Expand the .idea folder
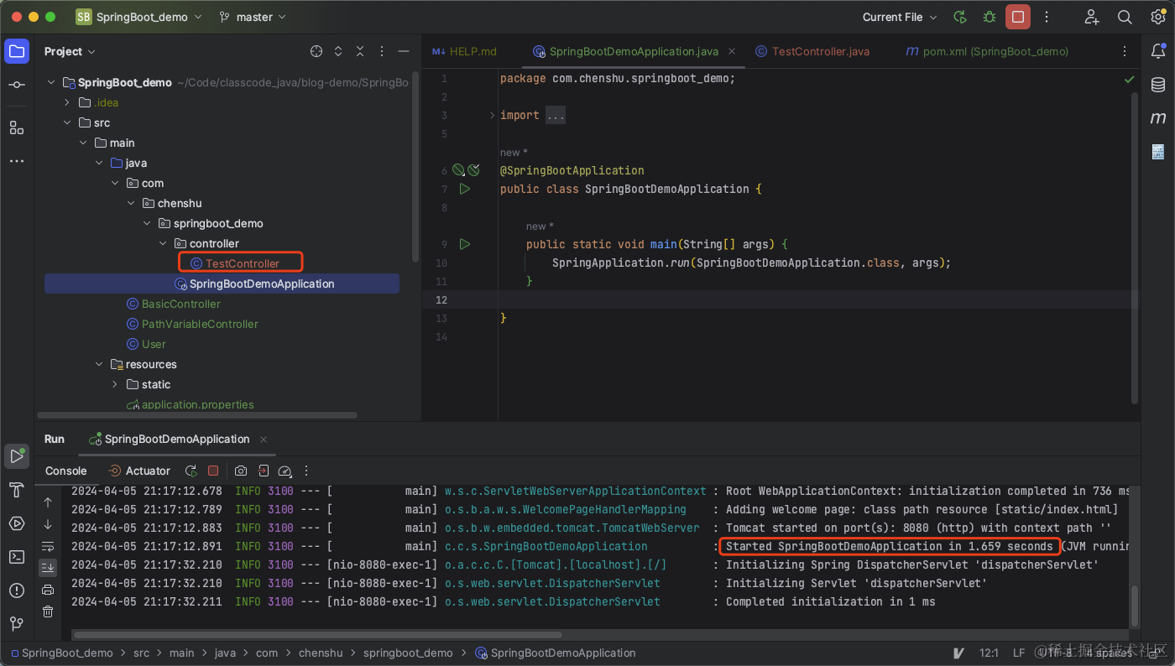The height and width of the screenshot is (666, 1175). click(x=67, y=102)
